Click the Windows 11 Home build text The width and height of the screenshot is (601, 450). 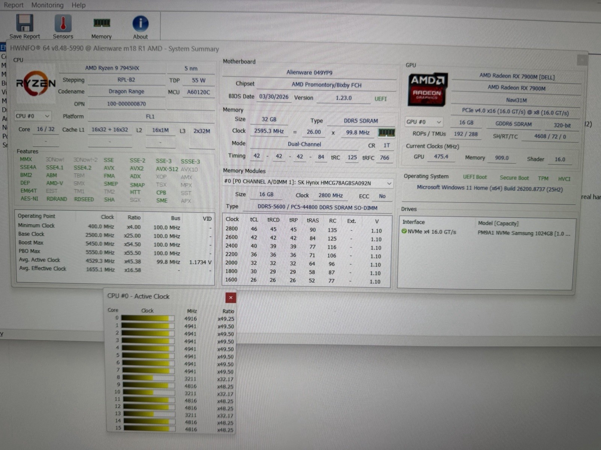pyautogui.click(x=489, y=188)
